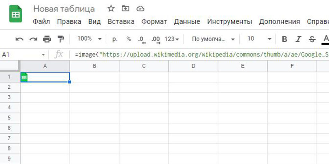Open the text color picker
This screenshot has width=329, height=164.
(x=325, y=39)
